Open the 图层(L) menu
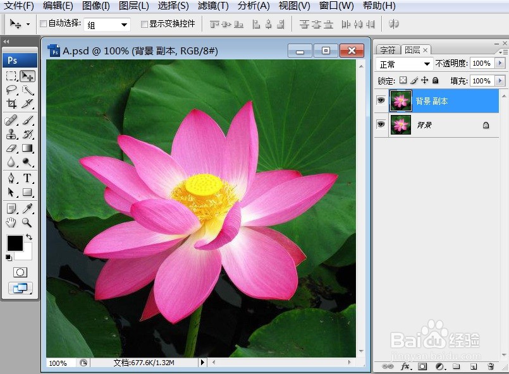509x374 pixels. [134, 6]
